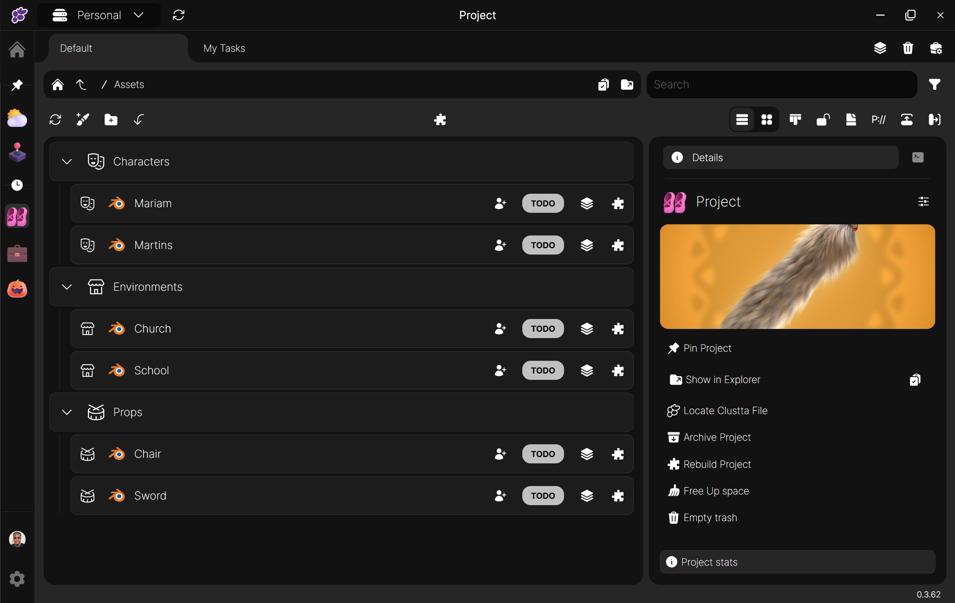This screenshot has width=955, height=603.
Task: Switch to the My Tasks tab
Action: (x=224, y=48)
